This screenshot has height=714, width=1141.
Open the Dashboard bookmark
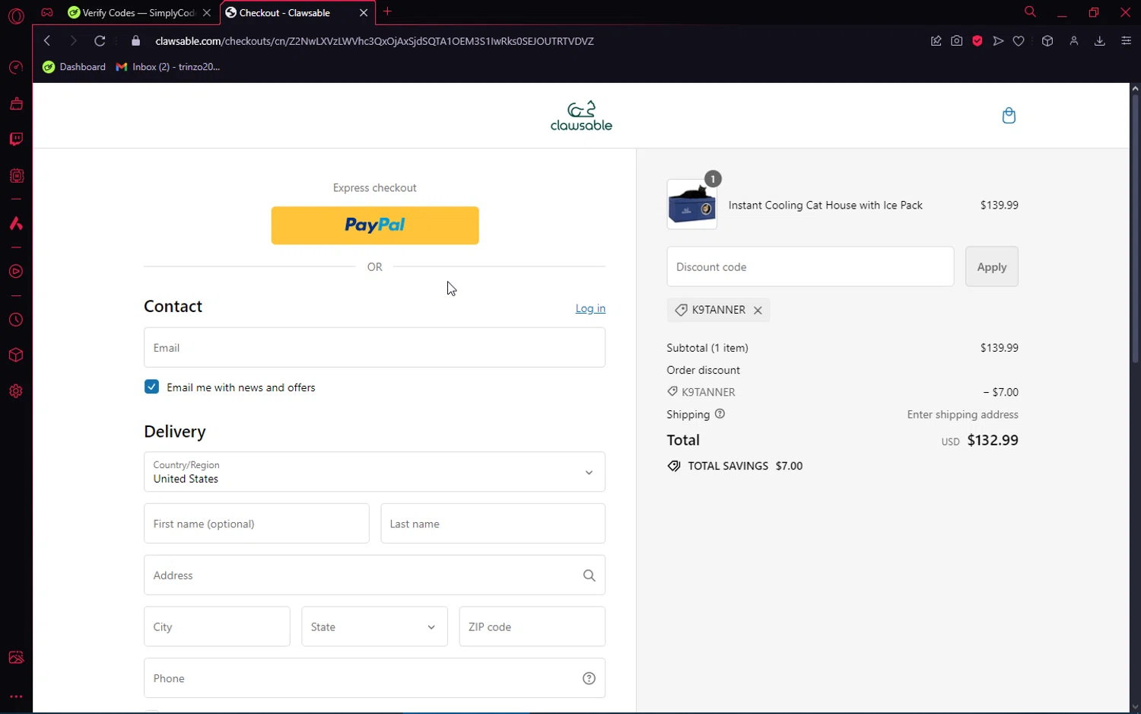74,67
